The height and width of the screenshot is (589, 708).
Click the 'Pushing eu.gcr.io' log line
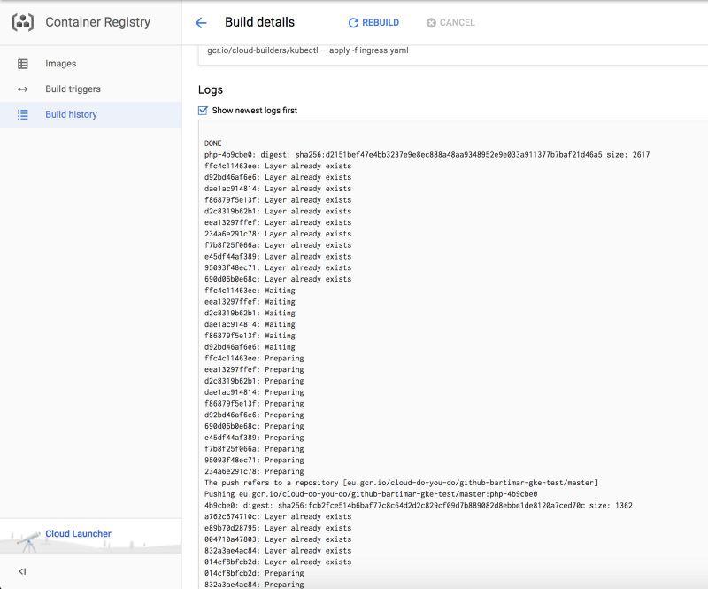tap(371, 493)
